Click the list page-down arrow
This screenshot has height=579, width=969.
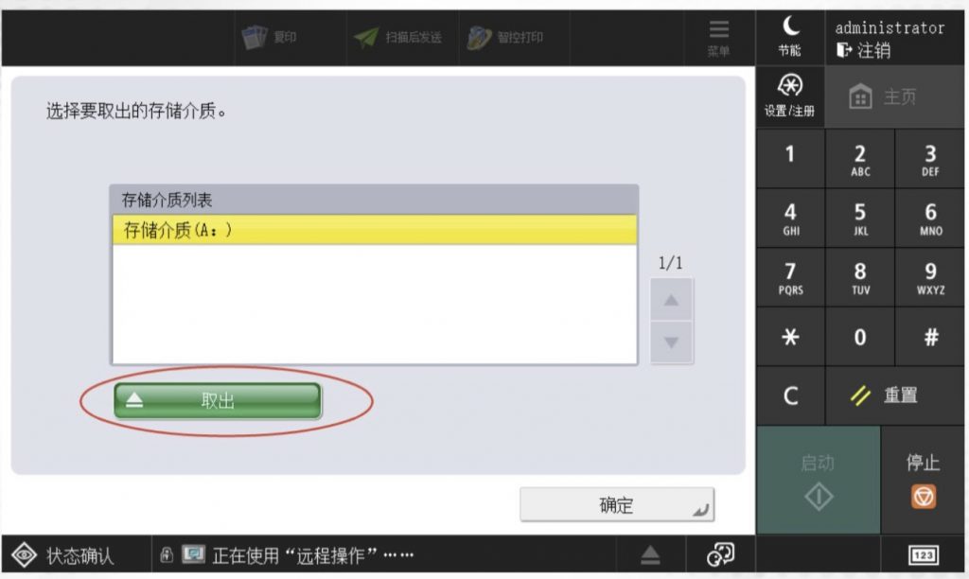[671, 342]
